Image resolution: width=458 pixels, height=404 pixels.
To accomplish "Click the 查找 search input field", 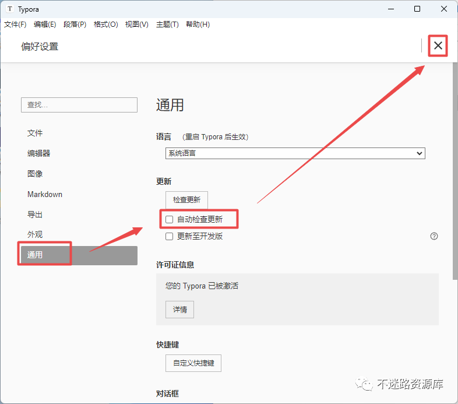I will point(79,105).
